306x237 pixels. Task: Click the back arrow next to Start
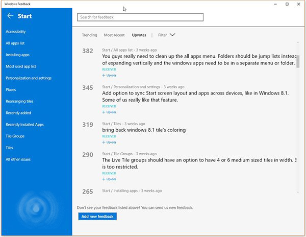coord(10,16)
